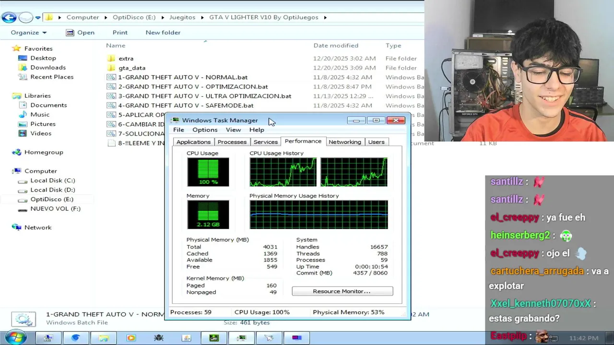Image resolution: width=614 pixels, height=345 pixels.
Task: Switch to the Users tab
Action: pos(376,142)
